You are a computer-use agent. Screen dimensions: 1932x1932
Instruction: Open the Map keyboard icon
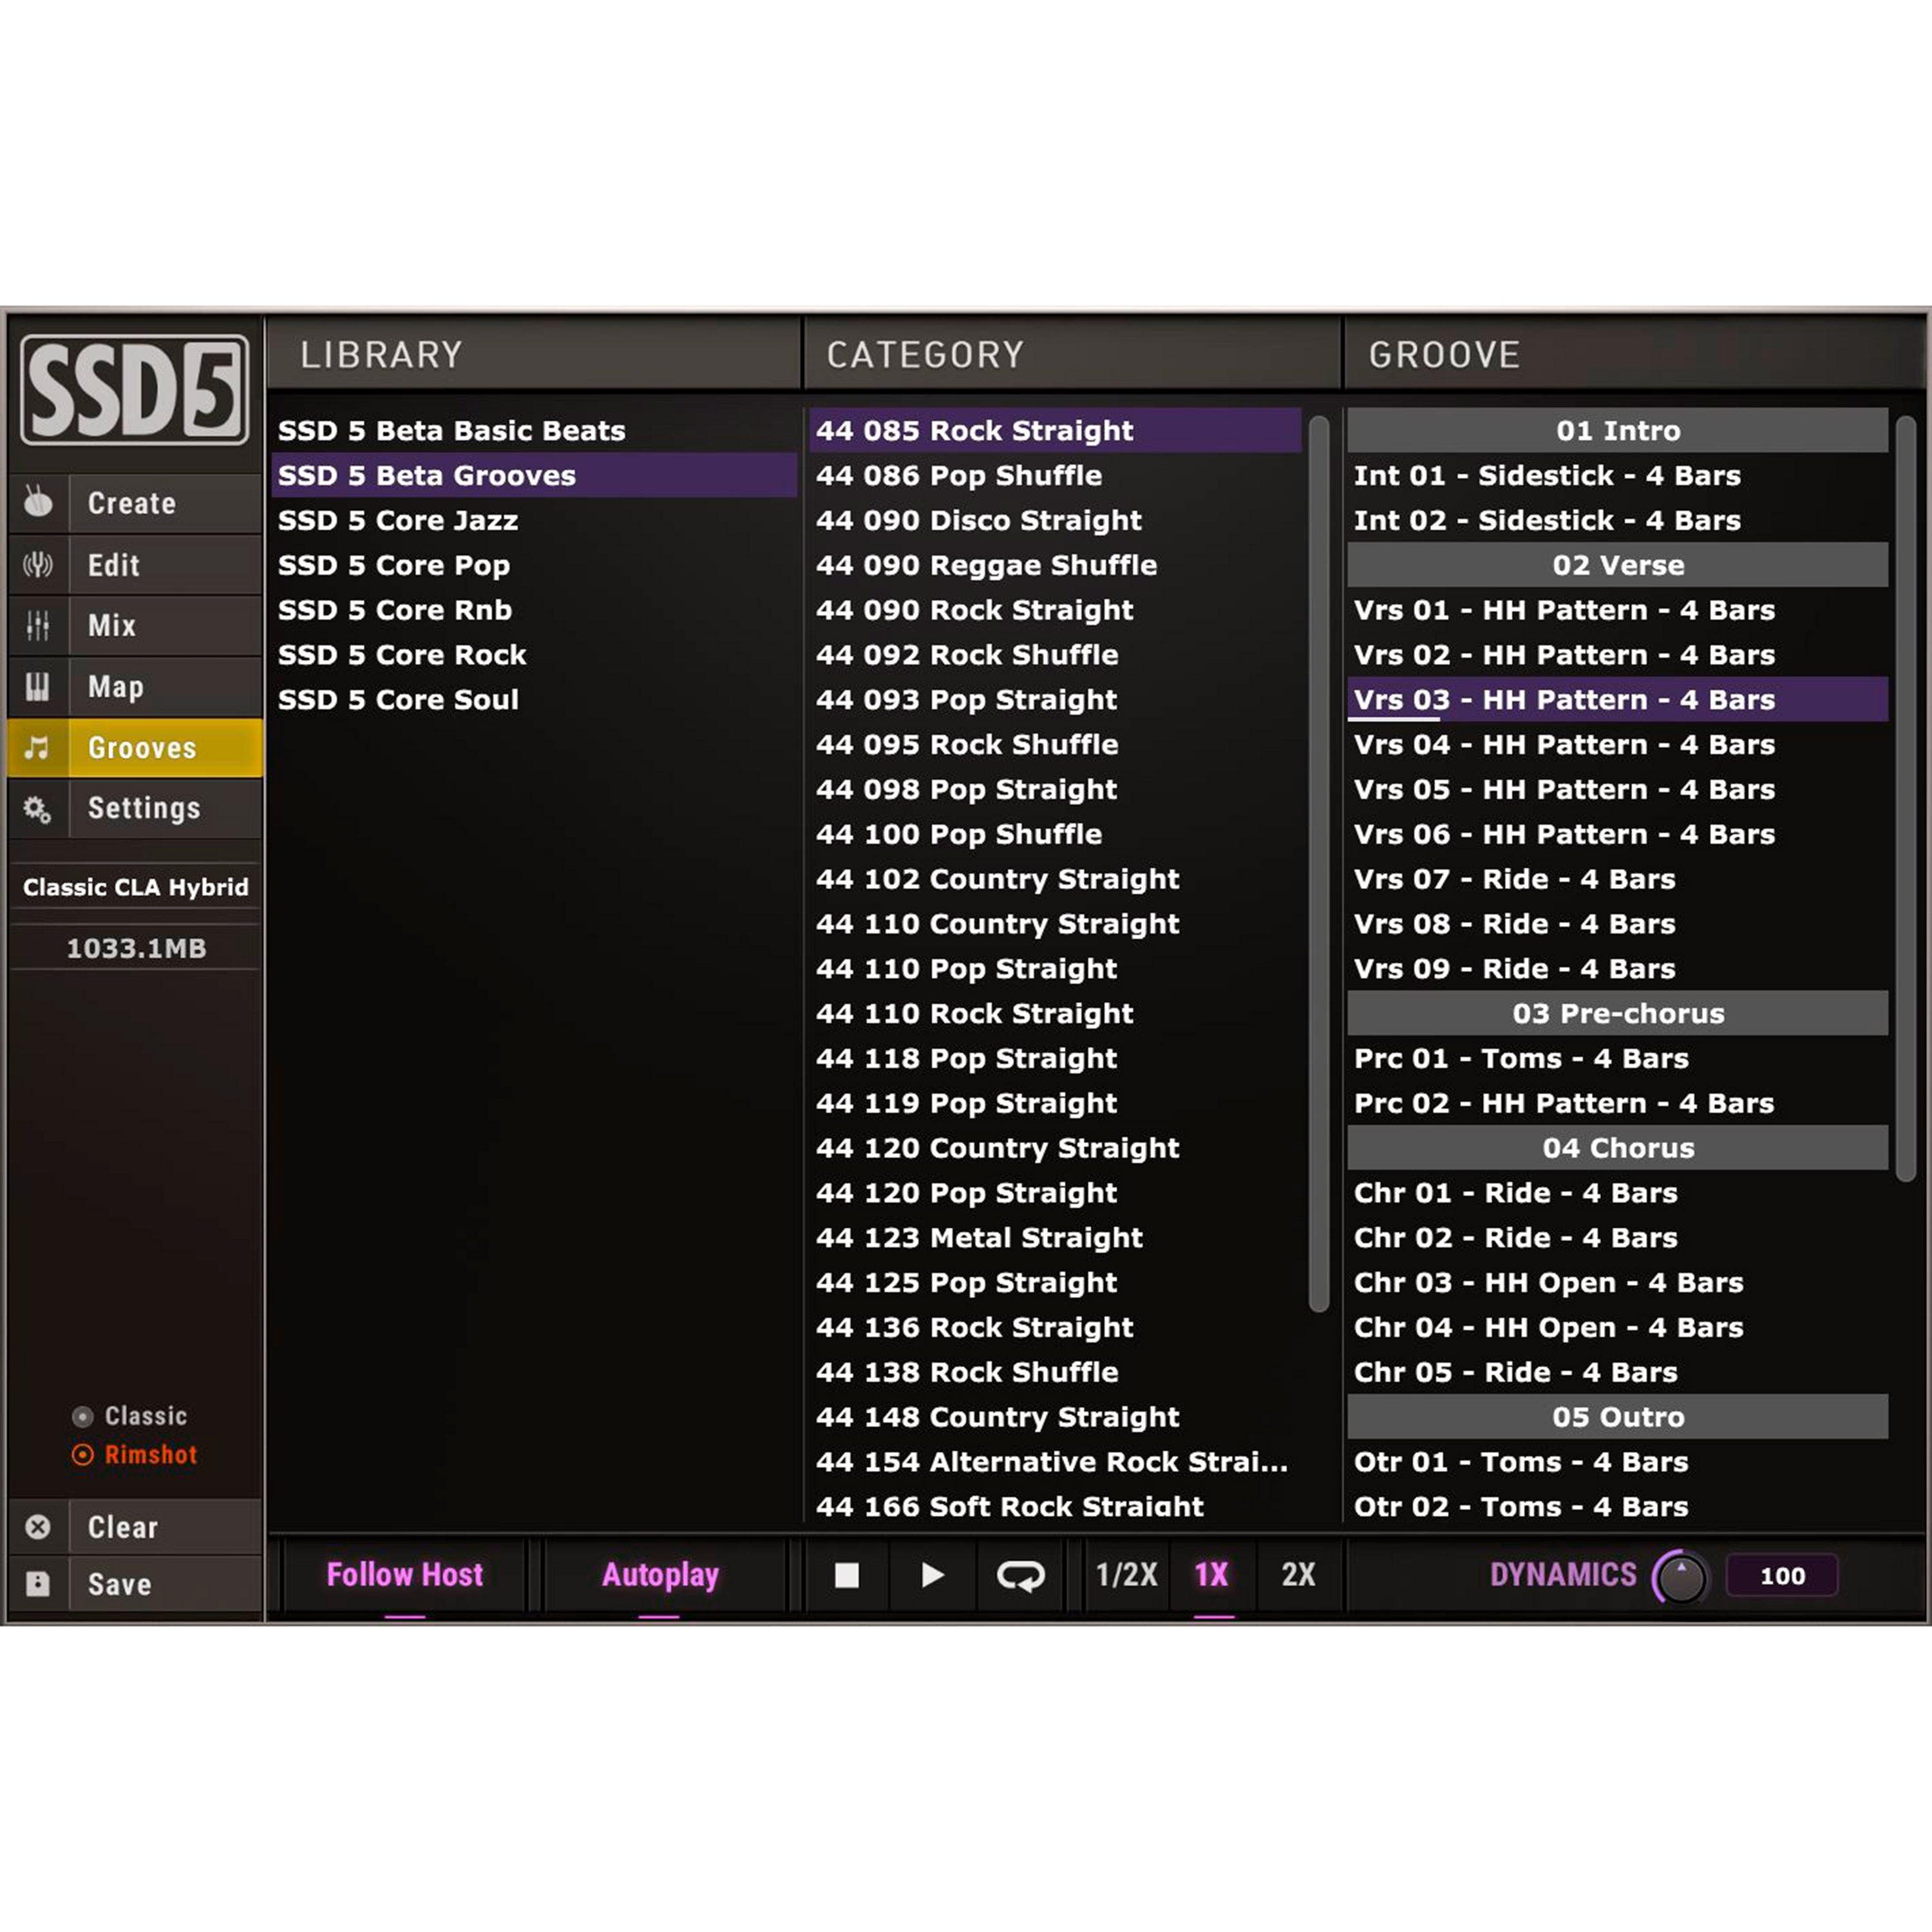[38, 687]
